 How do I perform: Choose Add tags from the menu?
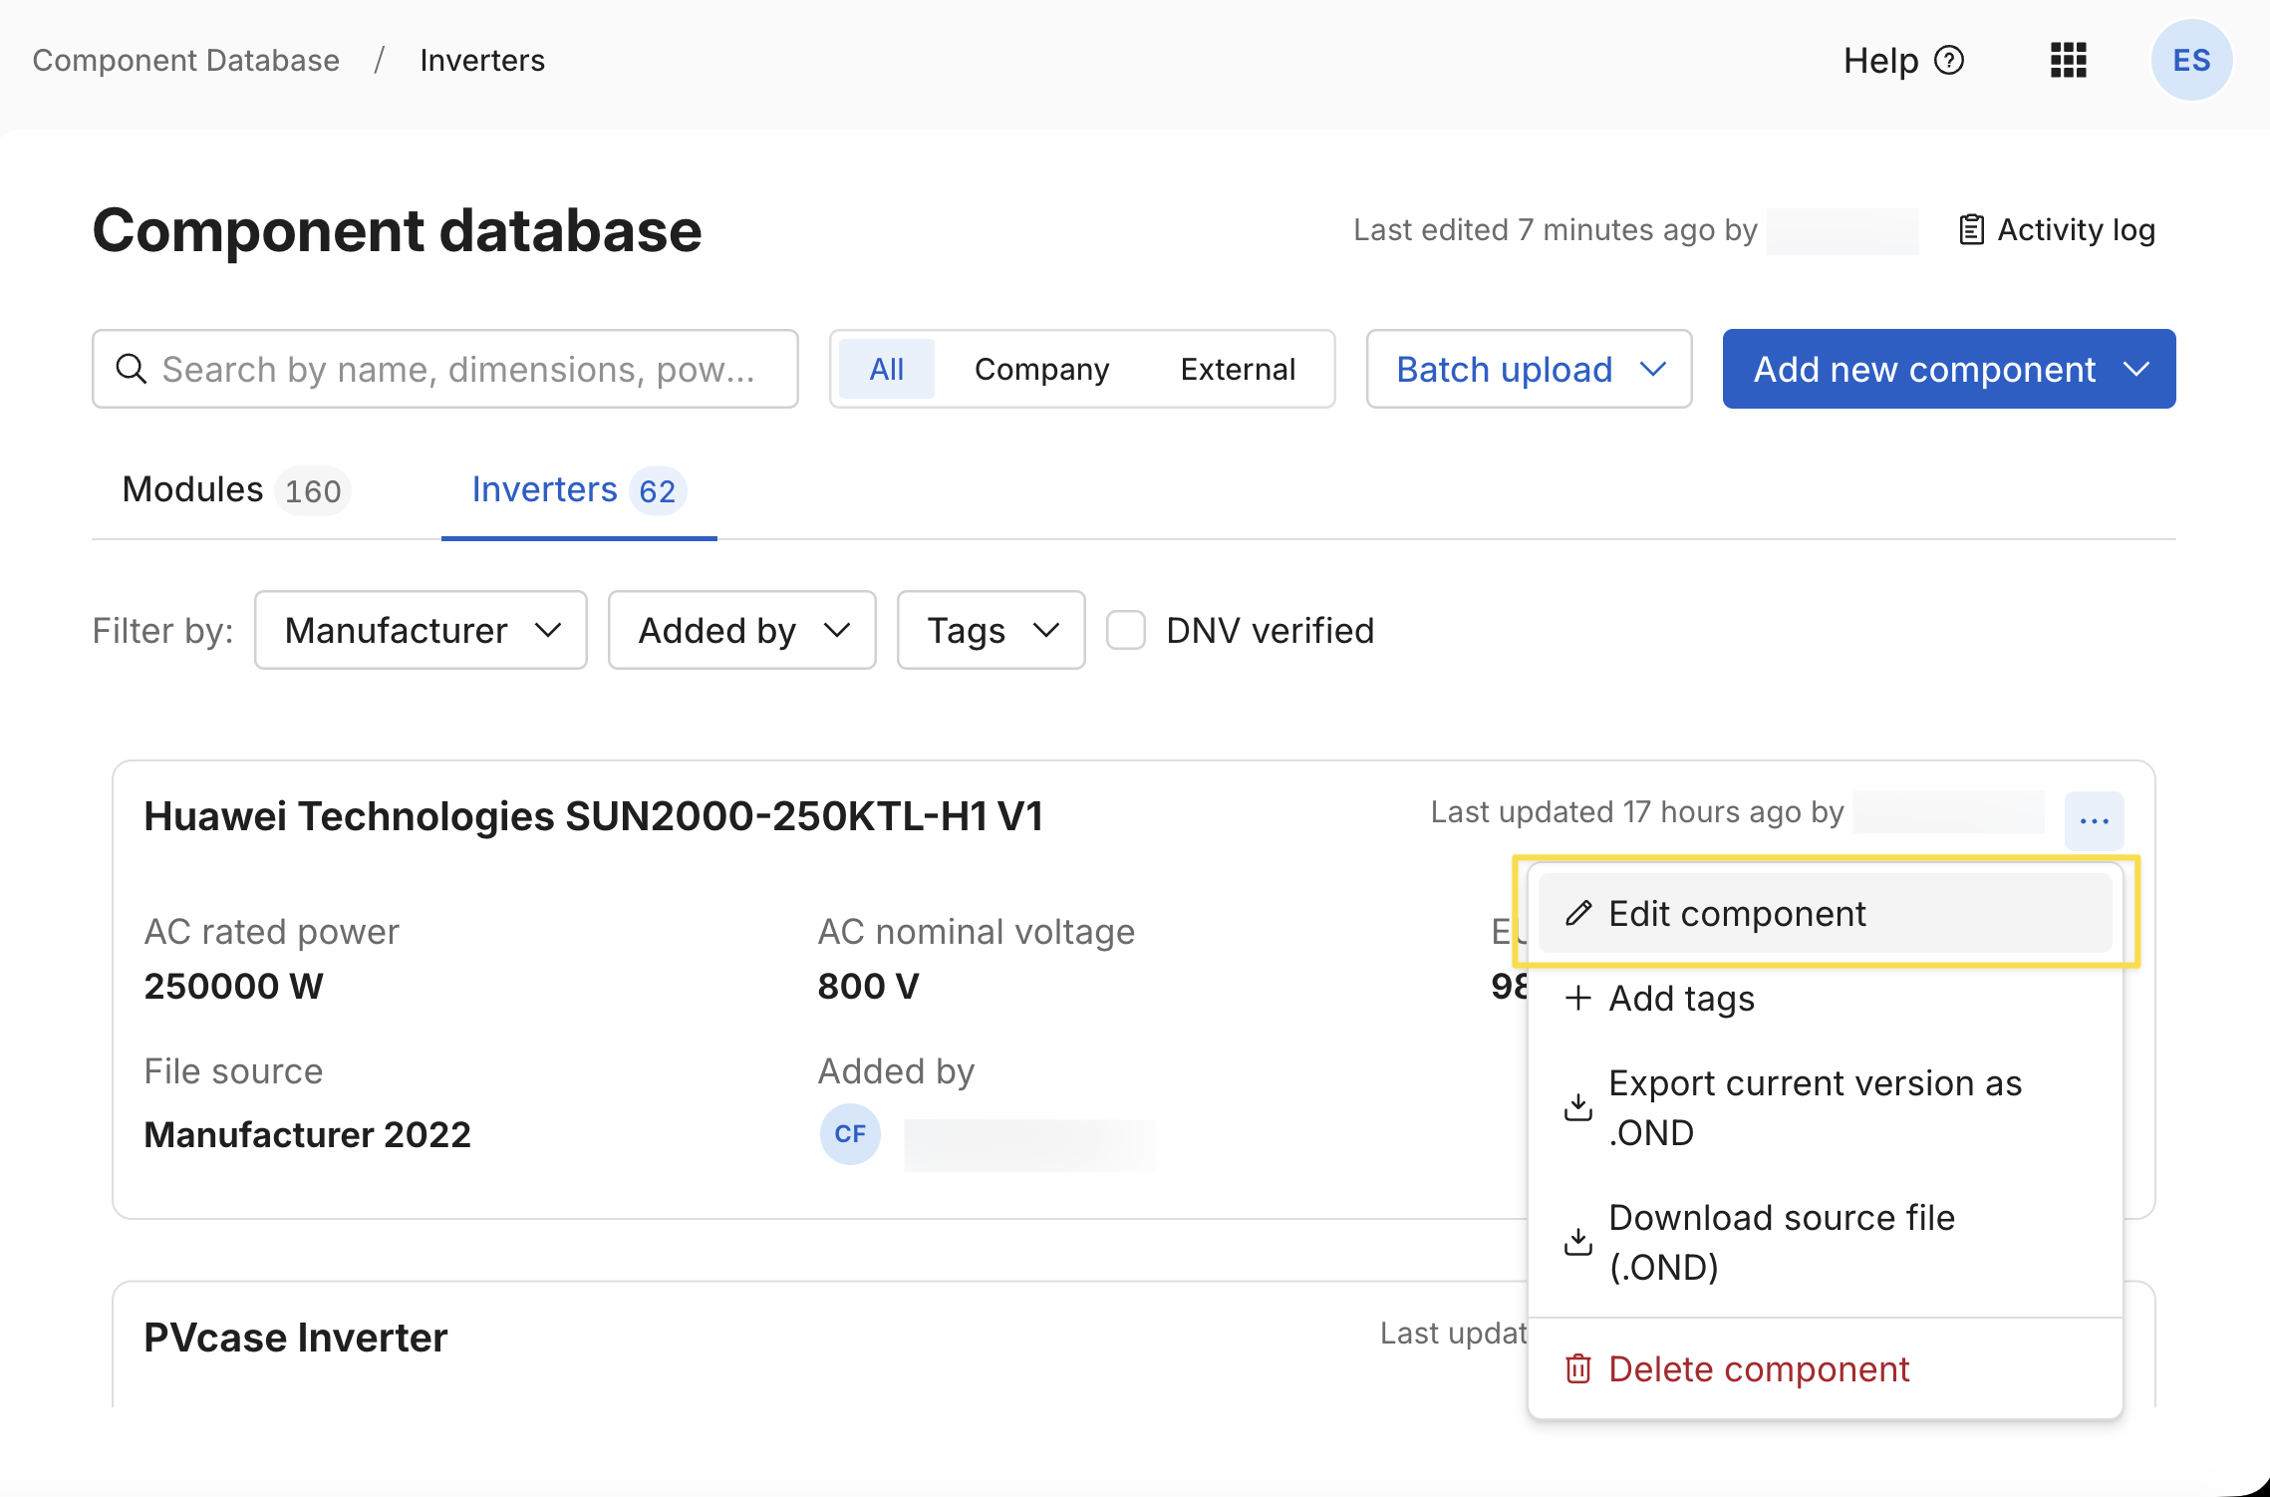pyautogui.click(x=1826, y=998)
